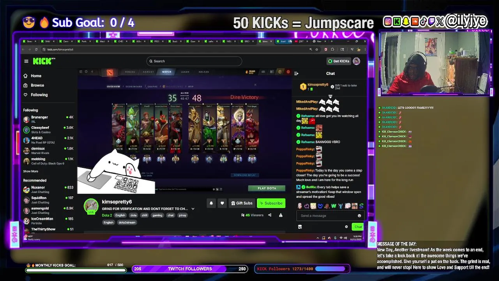Click the Dota red power quit icon
This screenshot has width=499, height=281.
coord(288,72)
